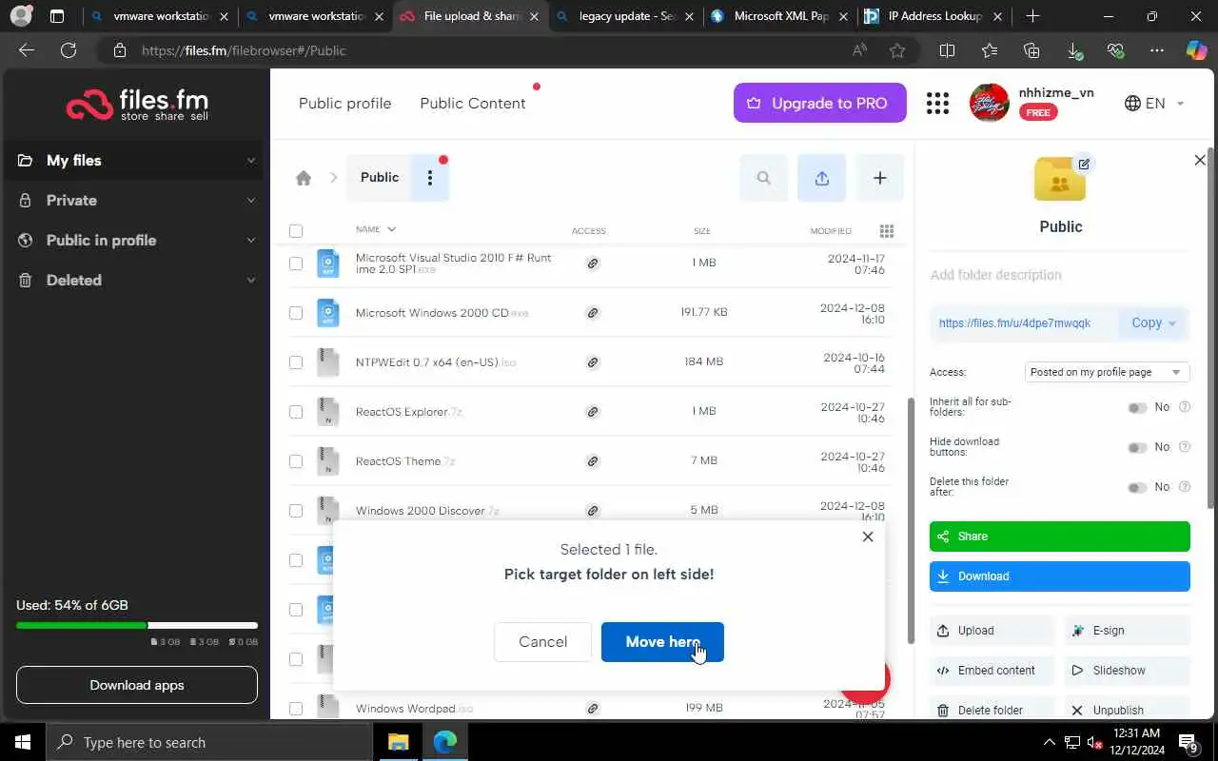Click the plus icon to create new
Image resolution: width=1218 pixels, height=761 pixels.
tap(880, 178)
